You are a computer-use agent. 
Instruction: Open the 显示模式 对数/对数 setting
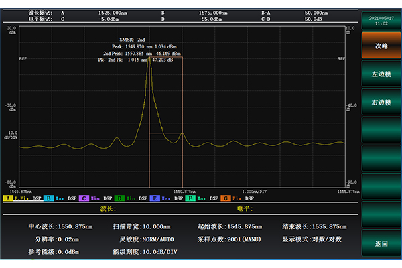point(313,239)
